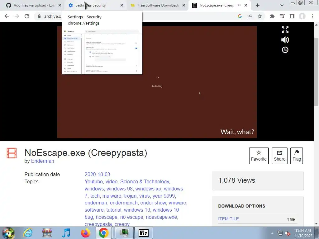Image resolution: width=319 pixels, height=239 pixels.
Task: Click the scrollbar down arrow
Action: (x=316, y=224)
